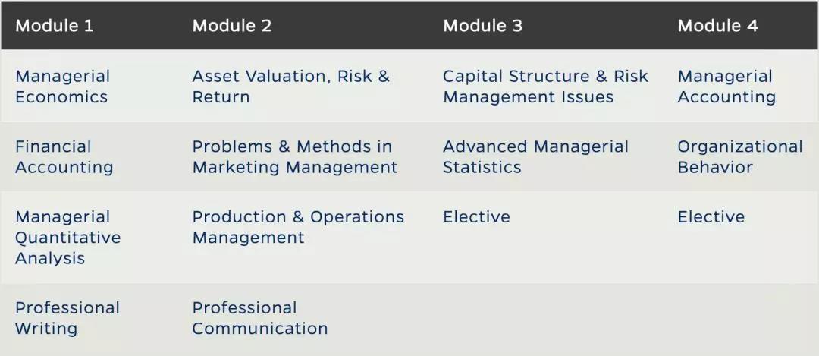This screenshot has height=356, width=819.
Task: Open the Managerial Accounting course link
Action: coord(726,87)
